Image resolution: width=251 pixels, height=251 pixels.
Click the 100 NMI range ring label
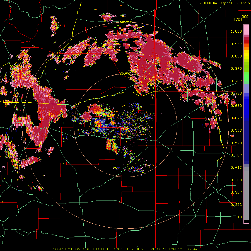tap(126, 22)
